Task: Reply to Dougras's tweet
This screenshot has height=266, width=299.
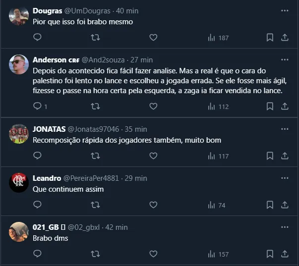Action: (x=37, y=37)
